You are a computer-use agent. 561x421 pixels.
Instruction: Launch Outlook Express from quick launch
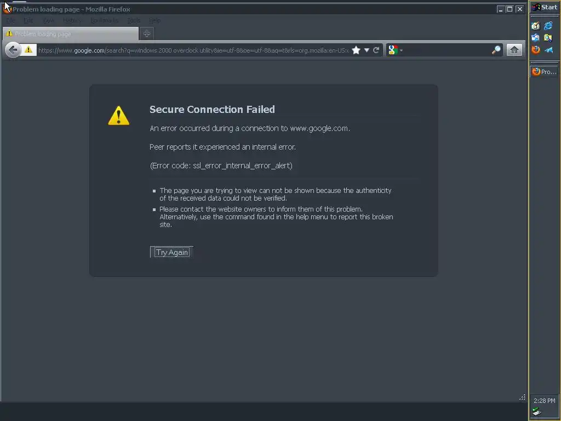pos(536,38)
